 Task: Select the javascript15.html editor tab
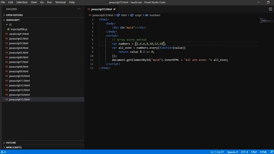click(x=101, y=9)
